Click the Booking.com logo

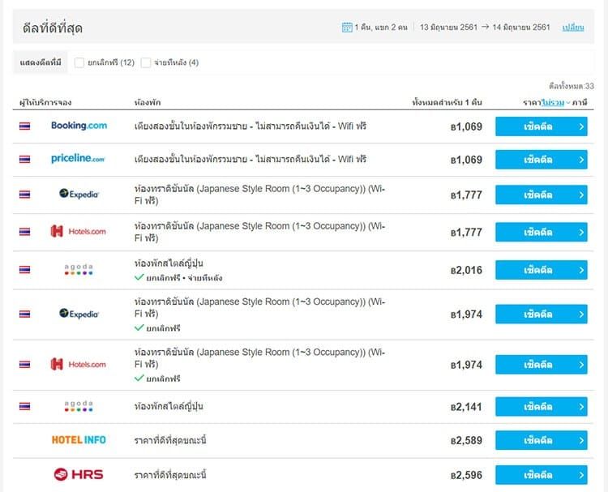pyautogui.click(x=79, y=126)
